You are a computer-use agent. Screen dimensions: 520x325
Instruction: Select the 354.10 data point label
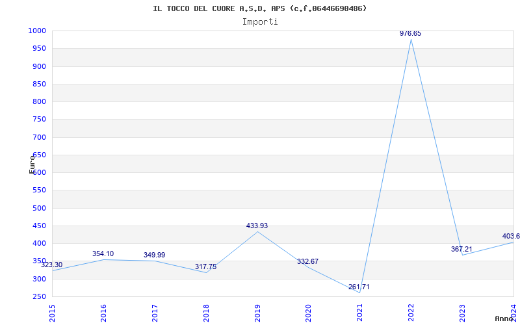pyautogui.click(x=103, y=253)
